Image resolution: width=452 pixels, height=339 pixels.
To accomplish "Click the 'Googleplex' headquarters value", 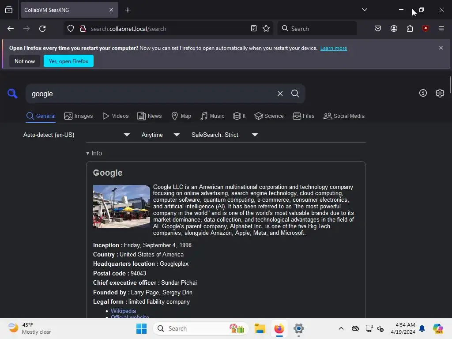I will pos(174,264).
